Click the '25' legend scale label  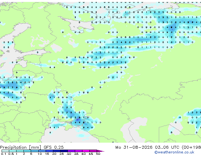tap(62, 154)
